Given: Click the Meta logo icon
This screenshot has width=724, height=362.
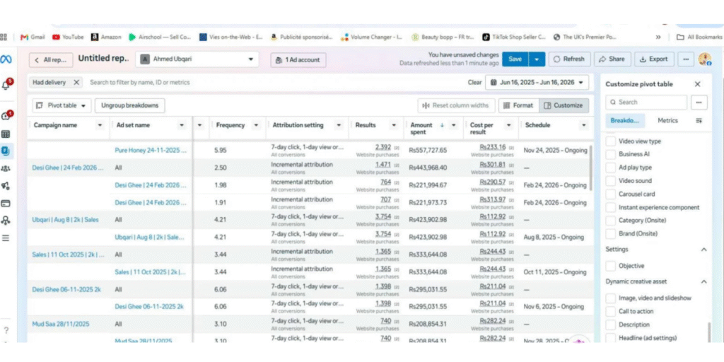Looking at the screenshot, I should pyautogui.click(x=6, y=59).
